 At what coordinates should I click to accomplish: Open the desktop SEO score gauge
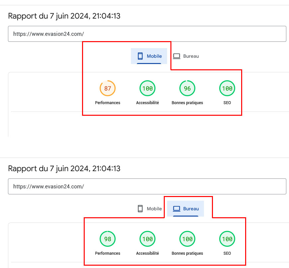[x=227, y=239]
